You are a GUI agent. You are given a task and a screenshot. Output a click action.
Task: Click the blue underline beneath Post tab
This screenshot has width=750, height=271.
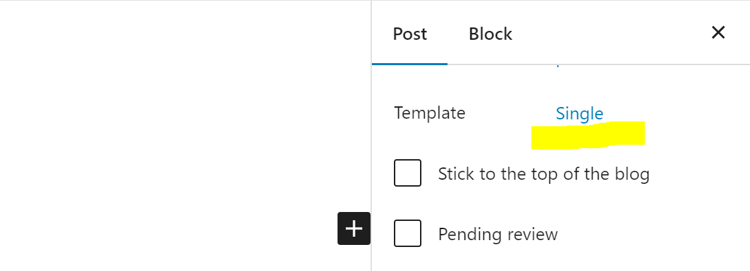point(410,63)
